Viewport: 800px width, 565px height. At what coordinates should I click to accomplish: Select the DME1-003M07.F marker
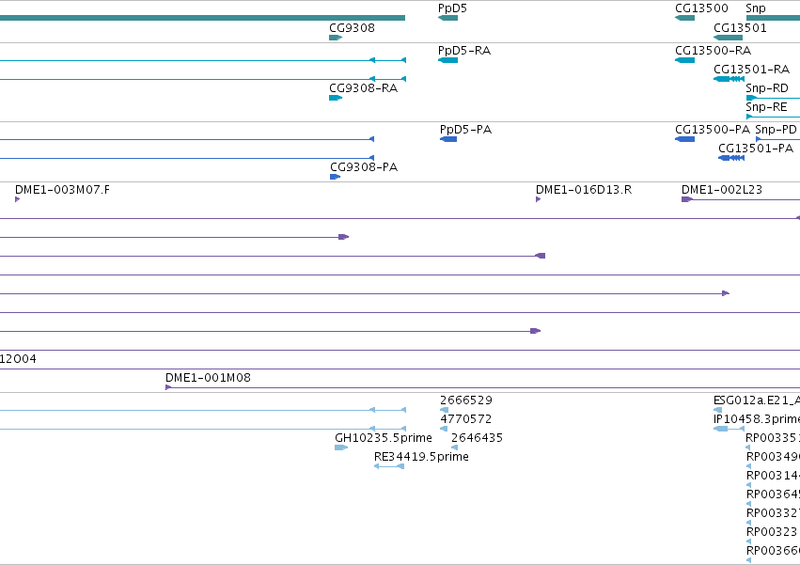point(17,199)
